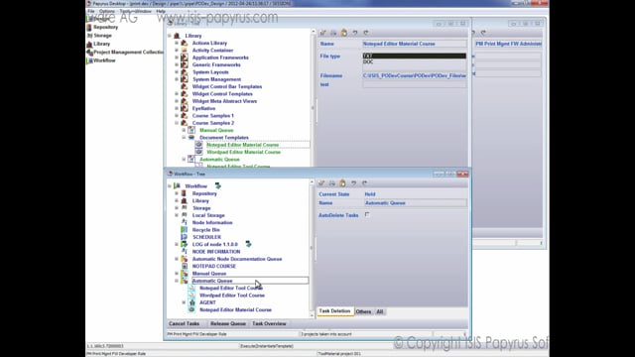Switch to the Others tab
635x357 pixels.
click(363, 311)
